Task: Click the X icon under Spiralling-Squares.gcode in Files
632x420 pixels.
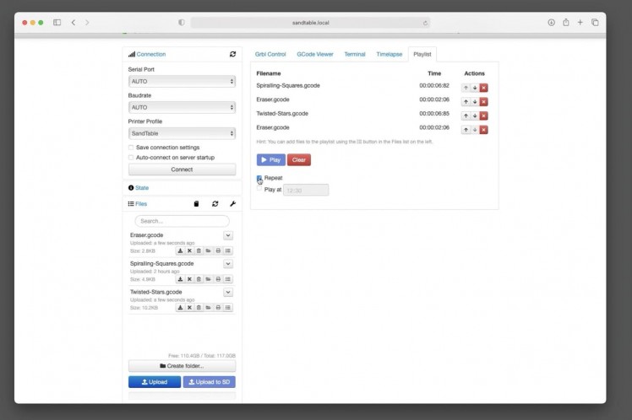Action: [x=189, y=279]
